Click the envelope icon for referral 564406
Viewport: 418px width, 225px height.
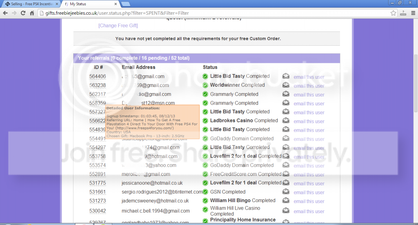coord(286,76)
